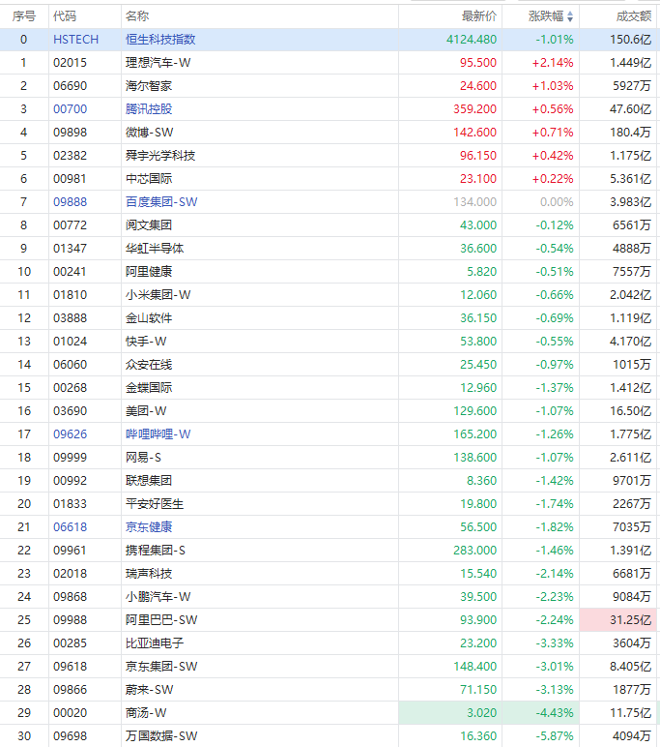Image resolution: width=660 pixels, height=747 pixels.
Task: Open 哔哩哔哩-W stock link
Action: [x=158, y=434]
